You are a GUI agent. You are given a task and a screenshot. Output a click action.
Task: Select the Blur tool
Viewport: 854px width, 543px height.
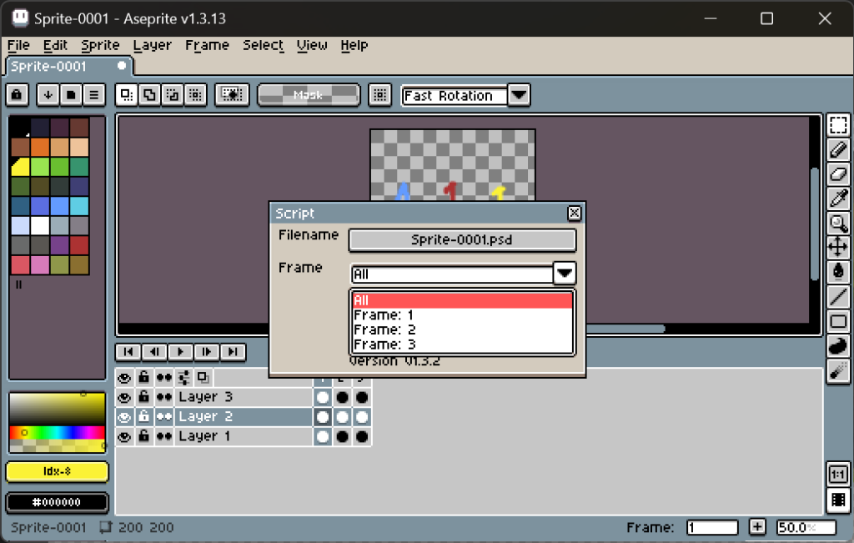point(837,370)
